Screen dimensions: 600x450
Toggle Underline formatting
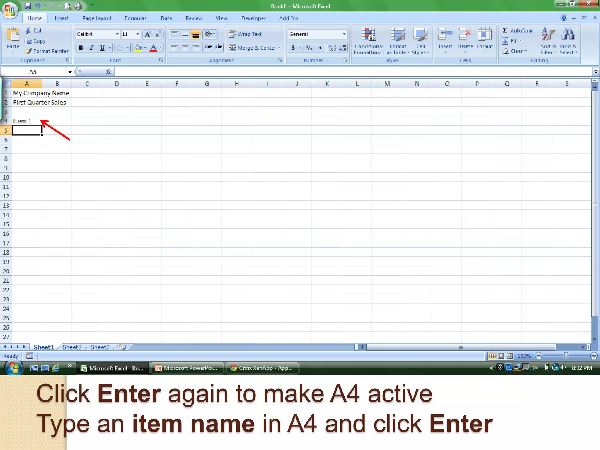pyautogui.click(x=102, y=48)
